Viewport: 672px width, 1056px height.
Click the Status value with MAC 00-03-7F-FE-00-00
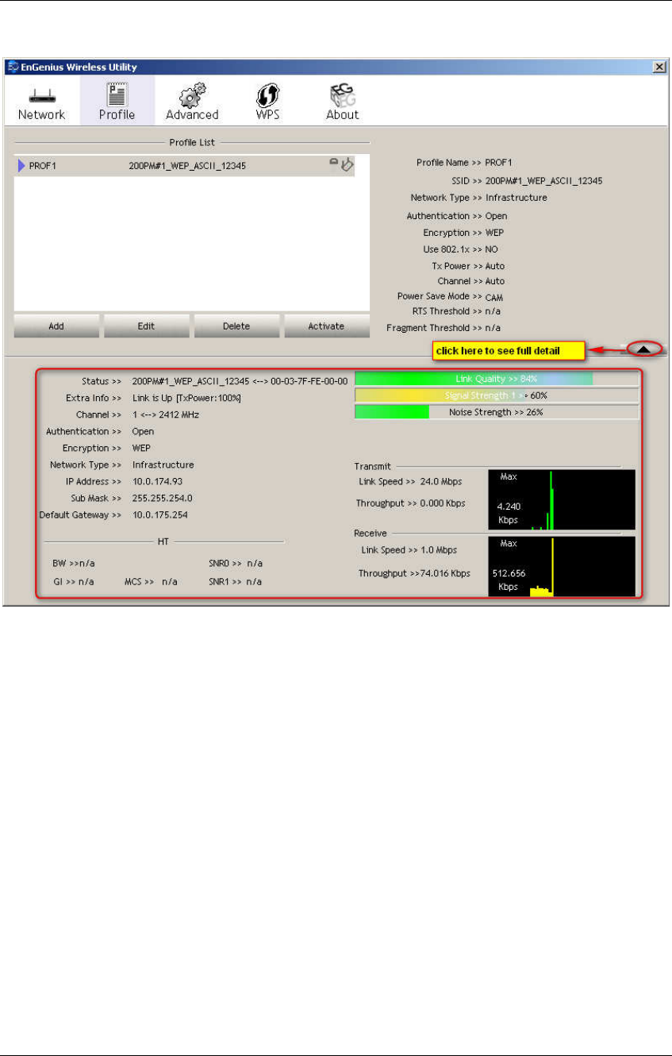(x=240, y=381)
